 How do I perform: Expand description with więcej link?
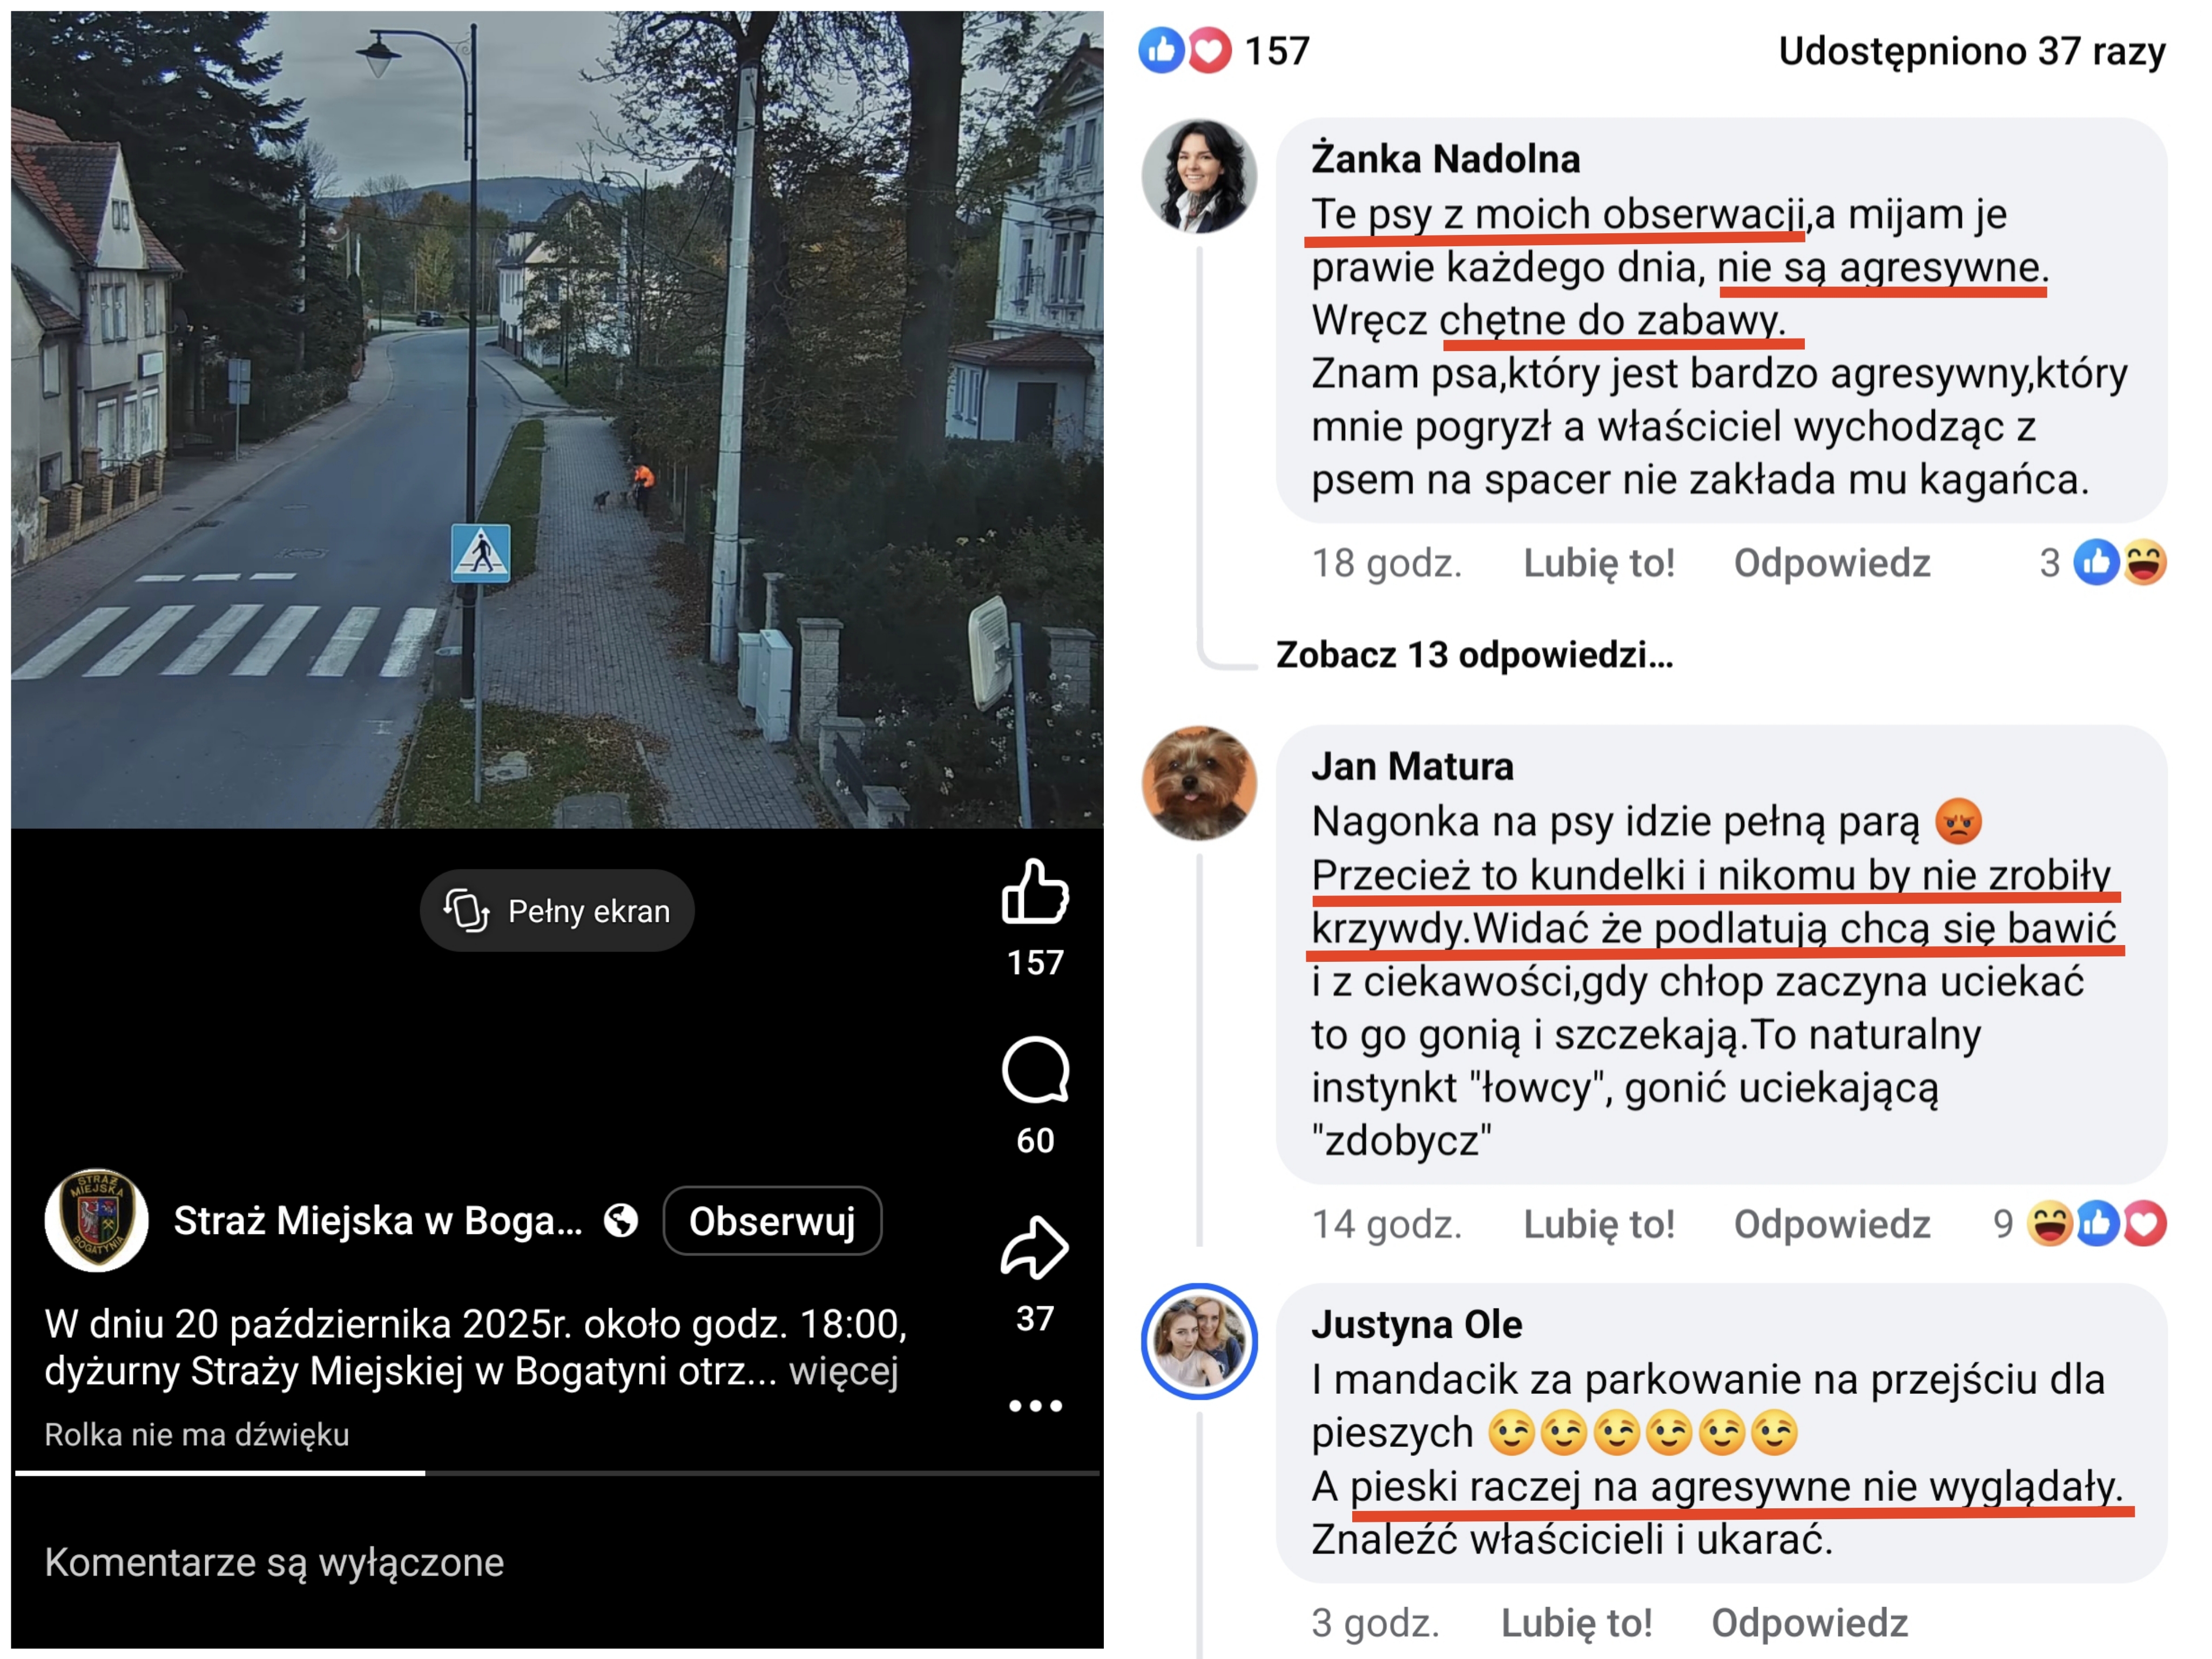843,1370
